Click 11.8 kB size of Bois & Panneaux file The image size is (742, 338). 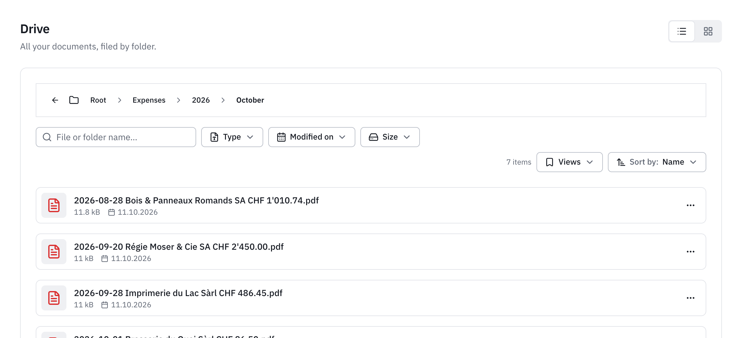[87, 212]
